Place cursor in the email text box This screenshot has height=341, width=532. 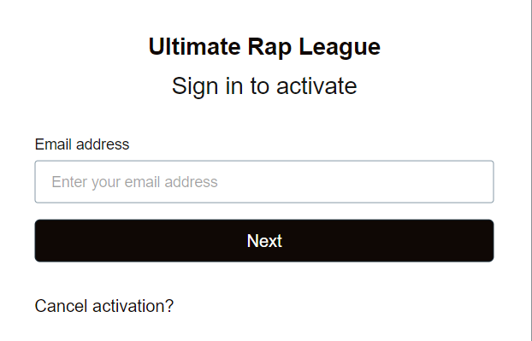pyautogui.click(x=264, y=182)
